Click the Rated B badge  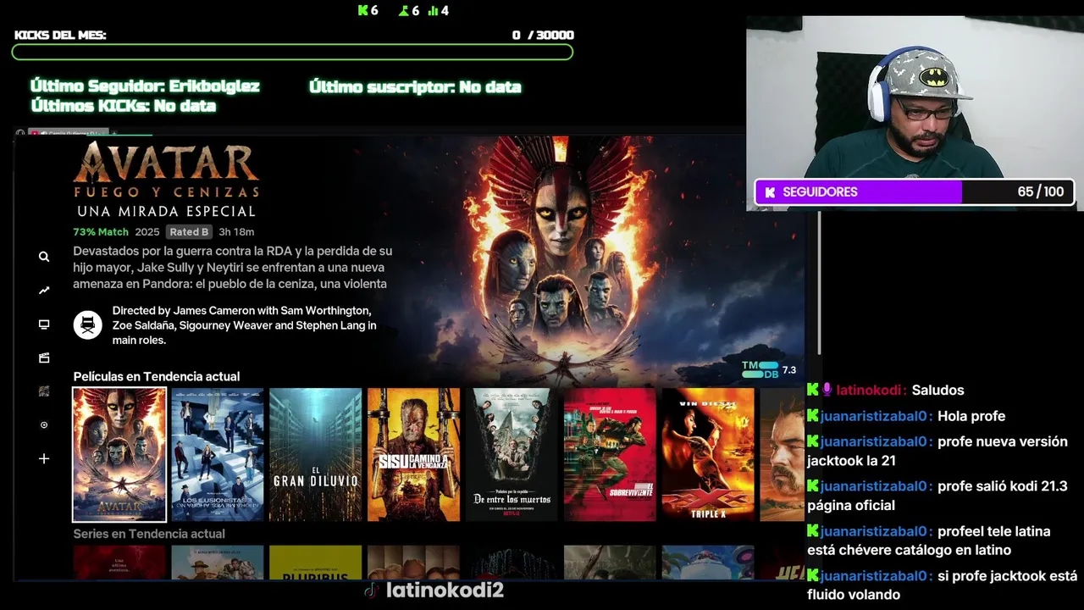pos(188,232)
